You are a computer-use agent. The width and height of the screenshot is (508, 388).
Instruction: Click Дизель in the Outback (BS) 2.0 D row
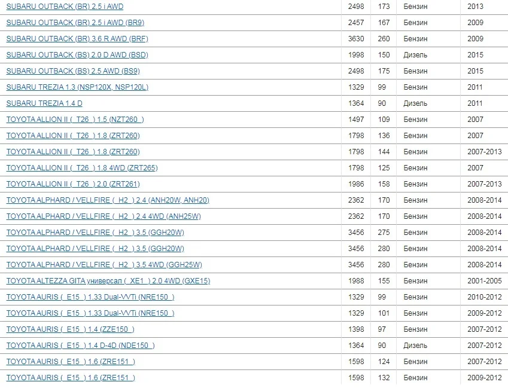pyautogui.click(x=415, y=55)
